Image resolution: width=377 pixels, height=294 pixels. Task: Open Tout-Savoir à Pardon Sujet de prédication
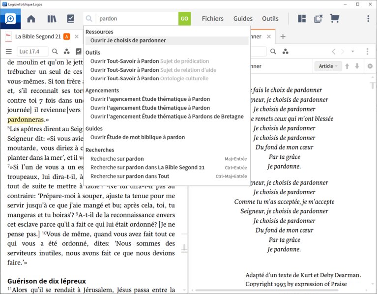point(167,61)
